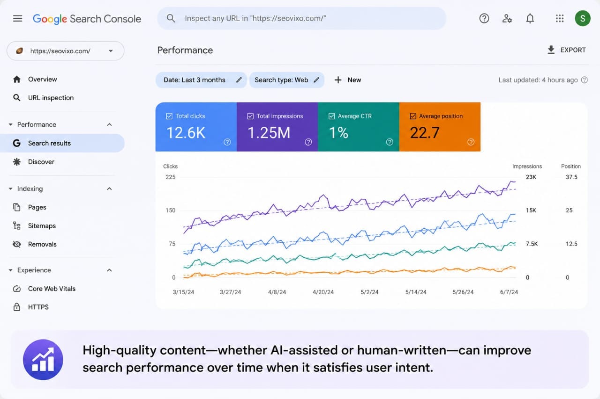
Task: Open the green S account avatar
Action: (583, 18)
